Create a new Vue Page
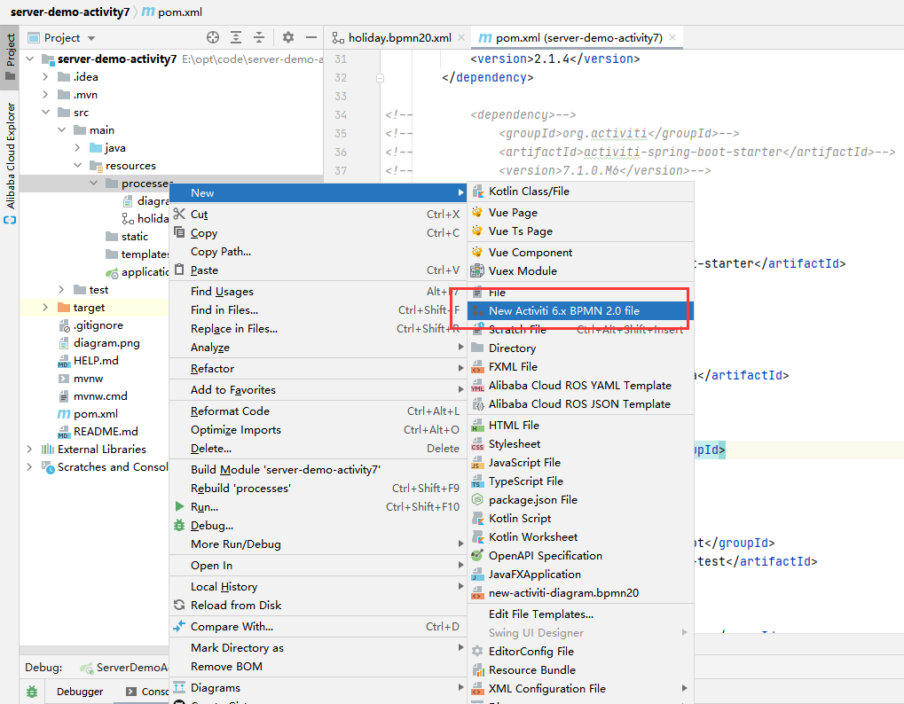The height and width of the screenshot is (704, 904). pos(580,213)
